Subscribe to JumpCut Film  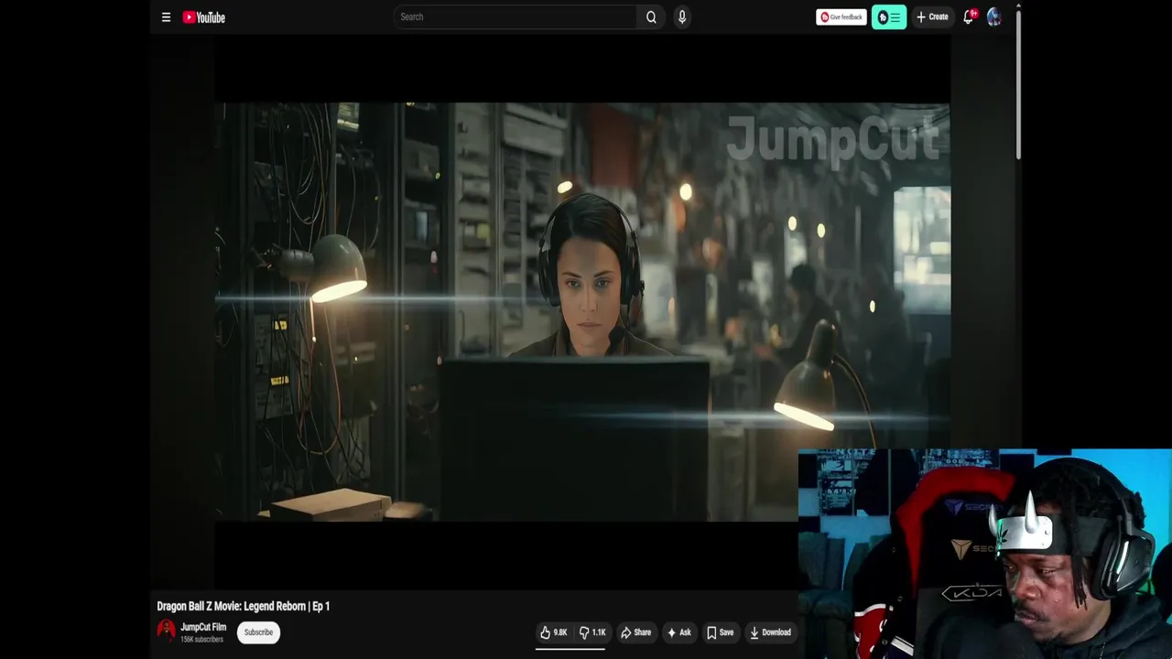(258, 632)
